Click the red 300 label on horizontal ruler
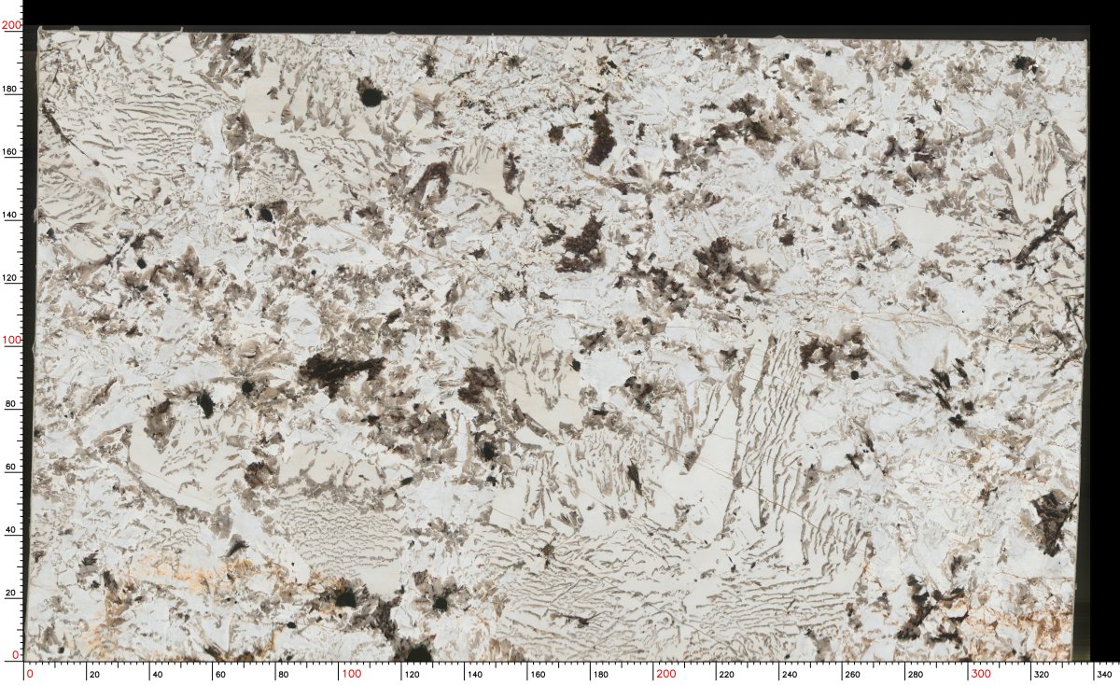This screenshot has width=1120, height=685. point(981,674)
